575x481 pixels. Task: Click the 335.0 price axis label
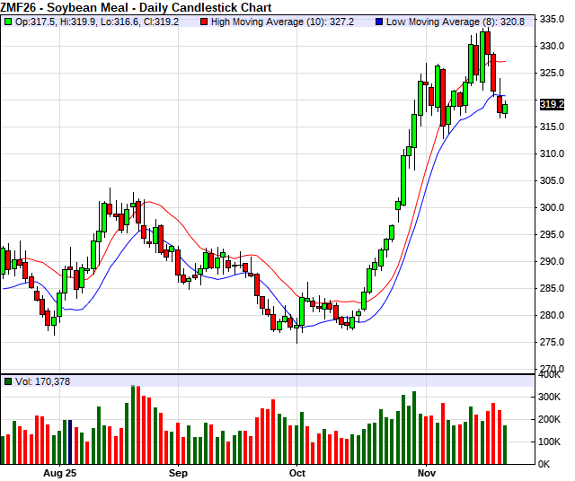[x=552, y=18]
